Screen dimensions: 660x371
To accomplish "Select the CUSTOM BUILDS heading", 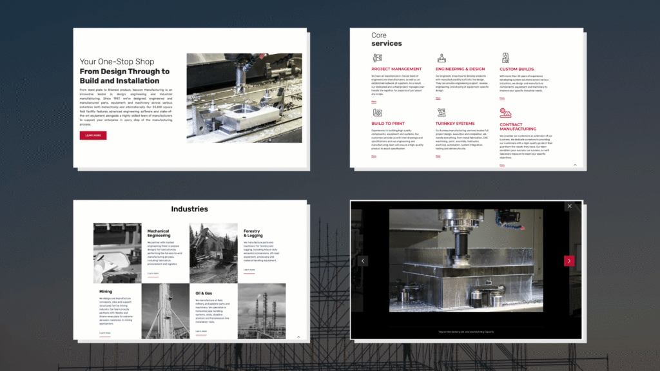I will pyautogui.click(x=516, y=69).
